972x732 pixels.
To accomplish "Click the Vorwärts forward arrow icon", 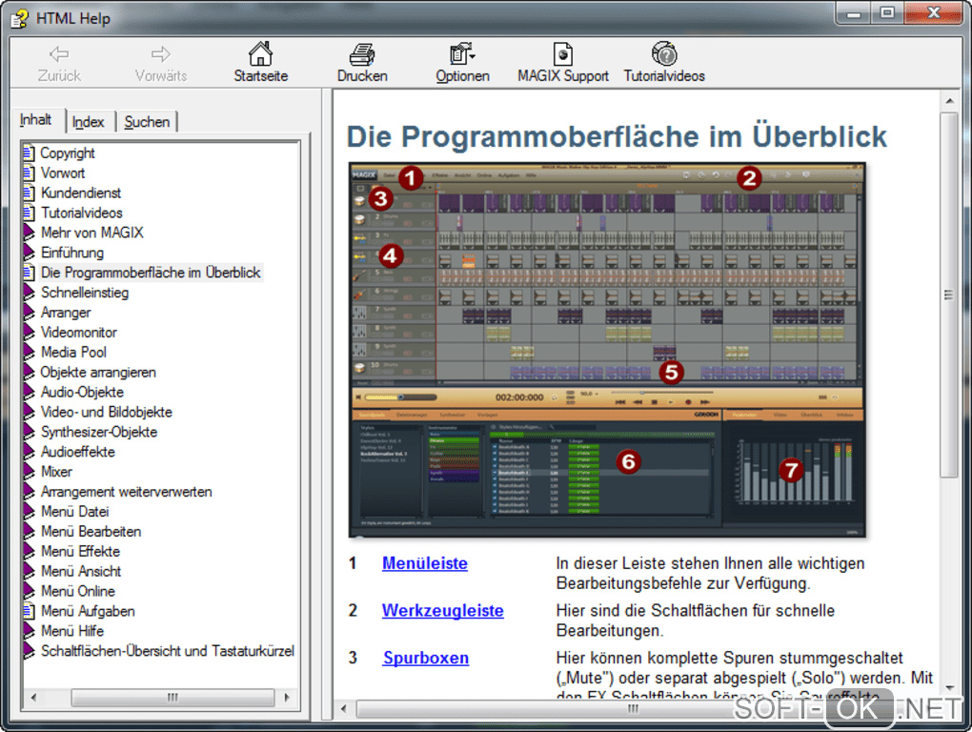I will (160, 54).
